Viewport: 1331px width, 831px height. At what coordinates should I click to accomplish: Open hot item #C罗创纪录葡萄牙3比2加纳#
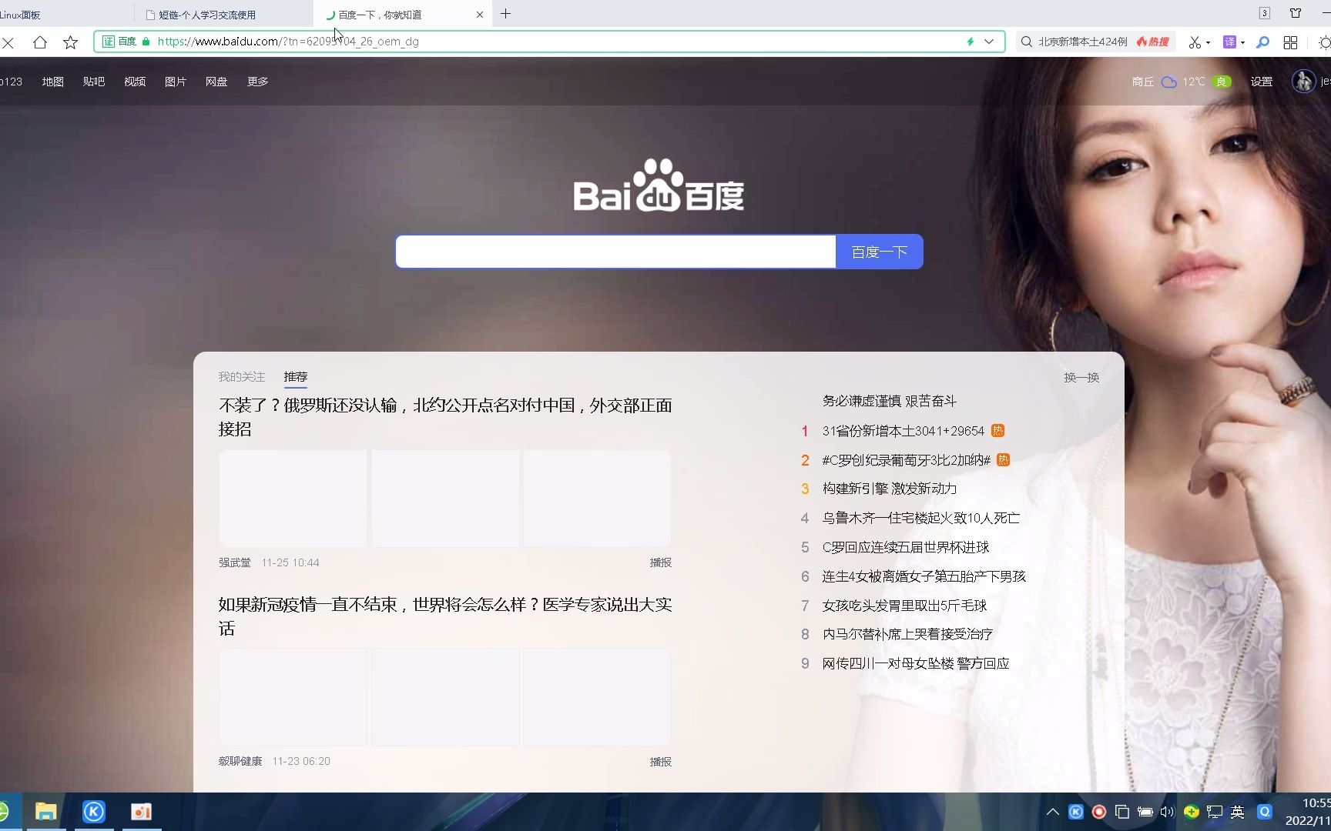(906, 460)
